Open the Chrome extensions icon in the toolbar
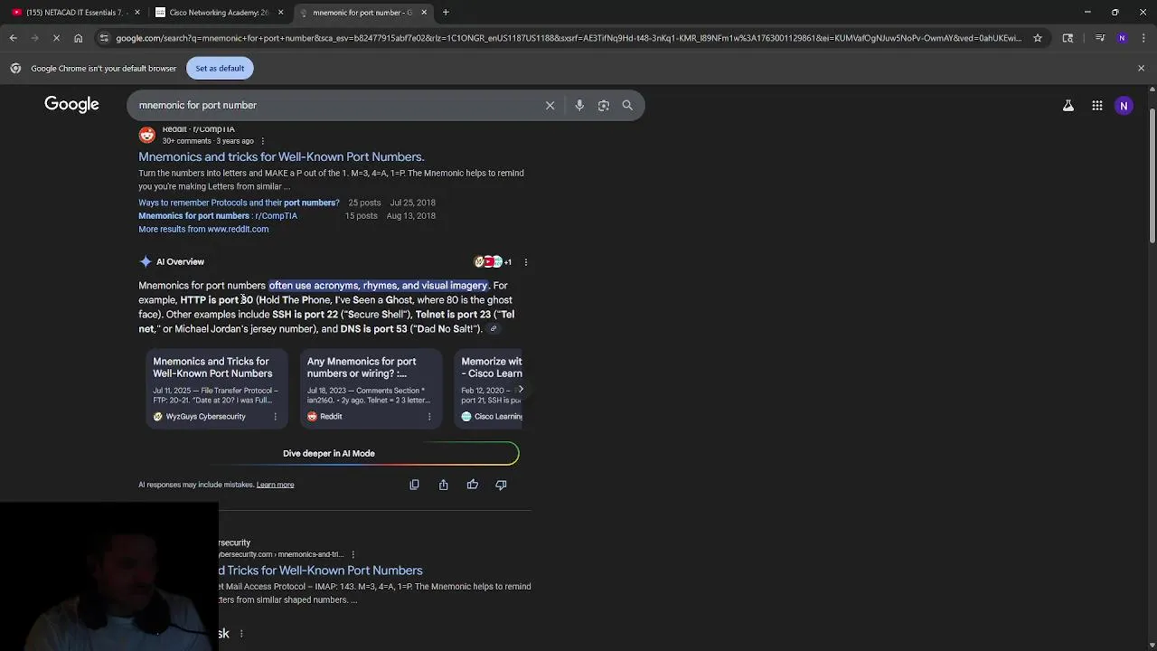 pyautogui.click(x=1068, y=38)
